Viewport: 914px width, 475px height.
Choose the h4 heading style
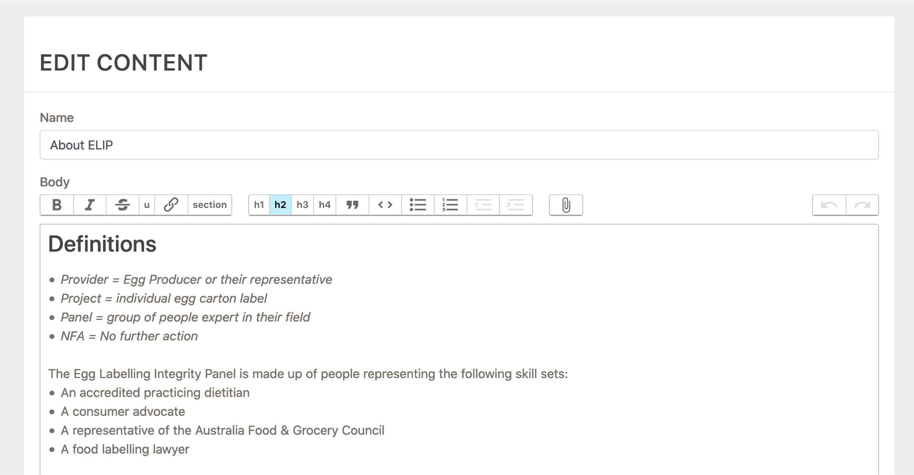point(325,205)
